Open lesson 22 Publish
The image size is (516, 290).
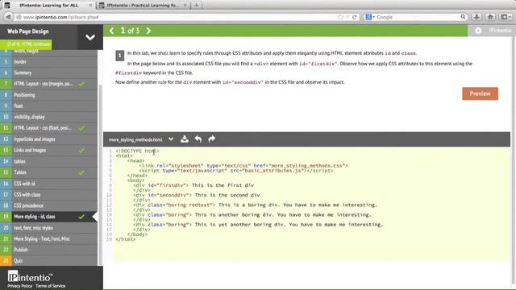pos(48,250)
